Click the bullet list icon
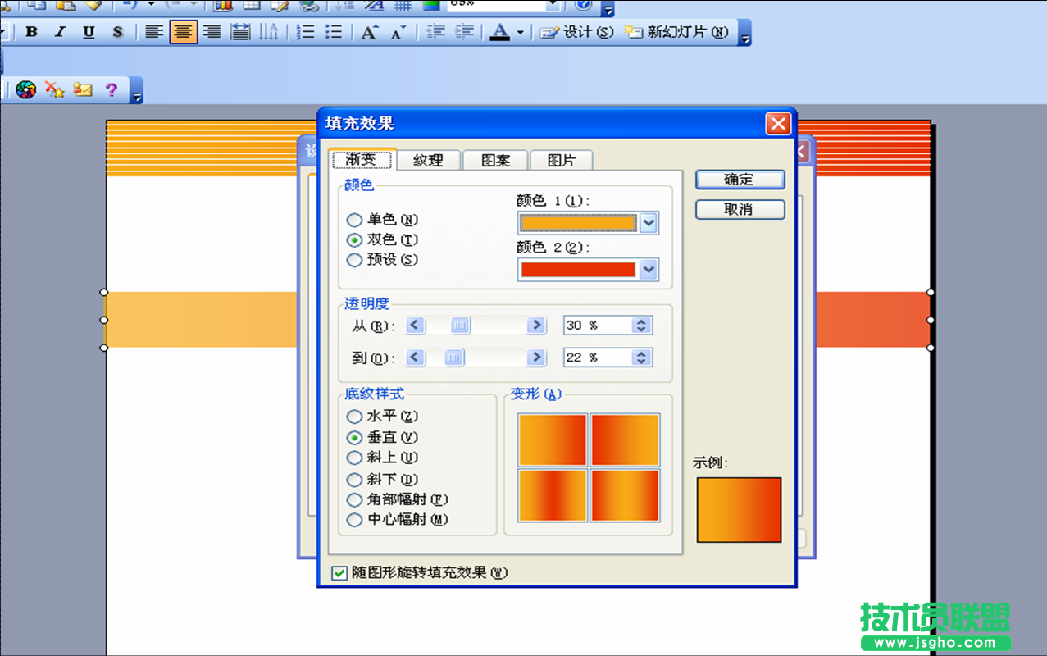The height and width of the screenshot is (656, 1047). 334,32
